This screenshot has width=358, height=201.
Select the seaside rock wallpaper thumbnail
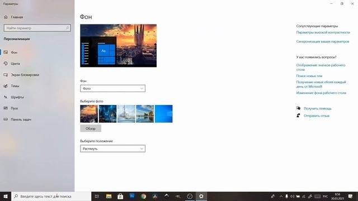pyautogui.click(x=145, y=114)
